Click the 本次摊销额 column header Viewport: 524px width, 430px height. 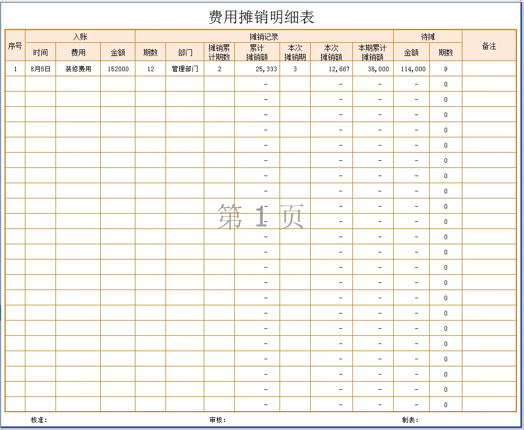[x=332, y=52]
